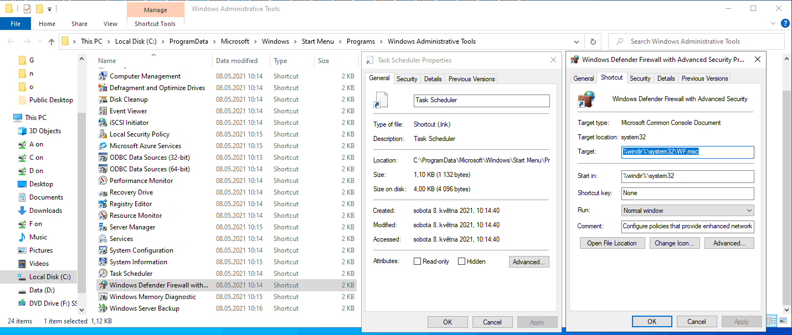Click Advanced... next to Hidden checkbox
This screenshot has width=792, height=335.
coord(529,262)
